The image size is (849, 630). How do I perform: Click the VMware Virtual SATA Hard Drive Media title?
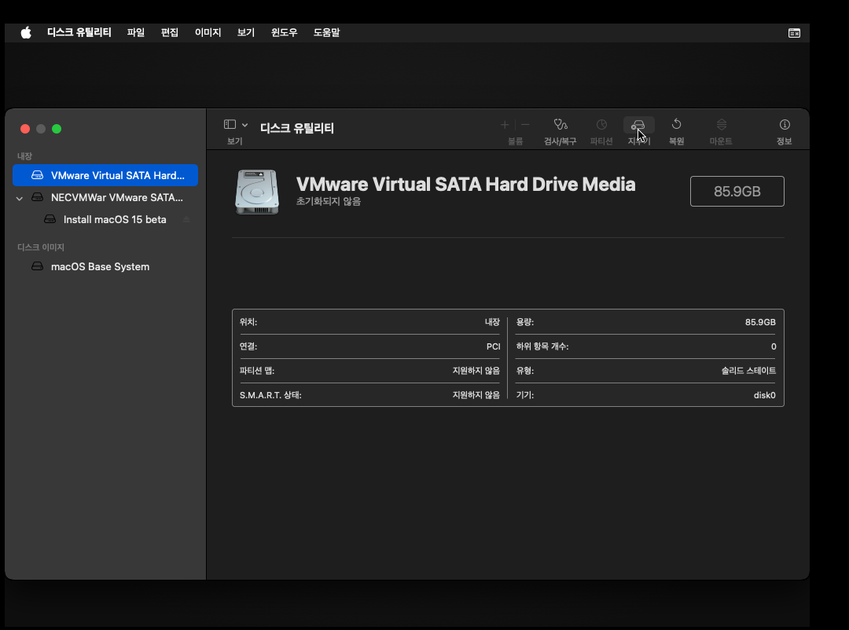click(x=465, y=184)
